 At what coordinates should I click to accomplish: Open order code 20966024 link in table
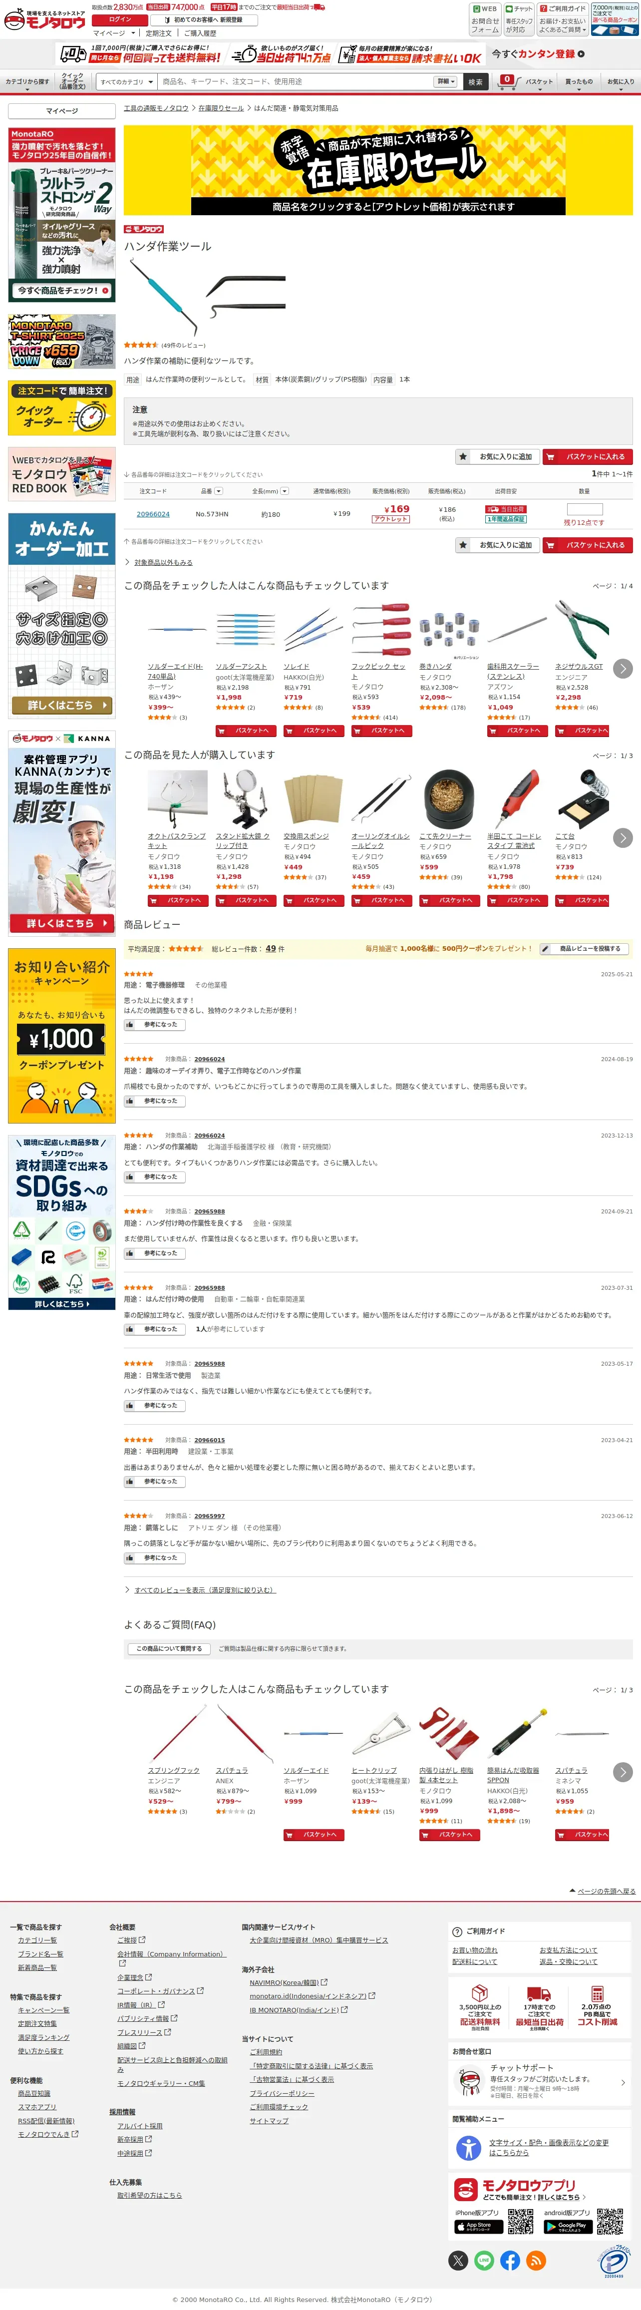pos(152,514)
